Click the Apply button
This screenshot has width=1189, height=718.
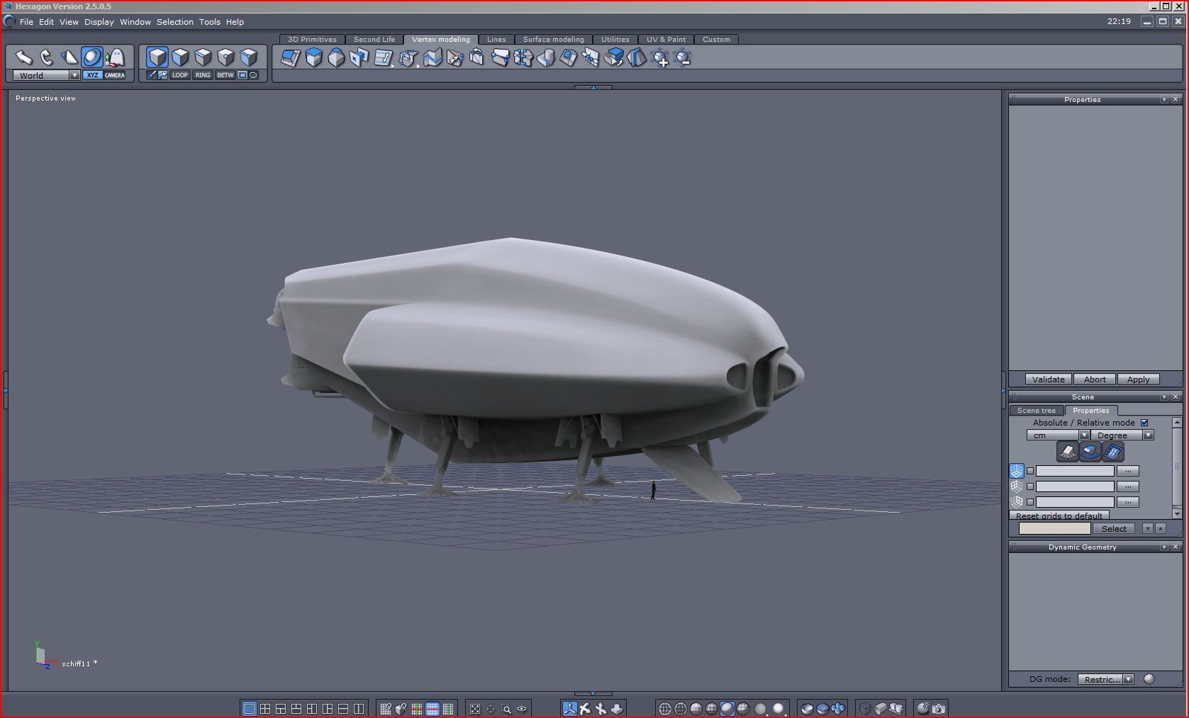[1139, 380]
